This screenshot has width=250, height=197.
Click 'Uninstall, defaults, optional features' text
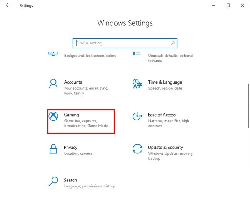point(171,58)
